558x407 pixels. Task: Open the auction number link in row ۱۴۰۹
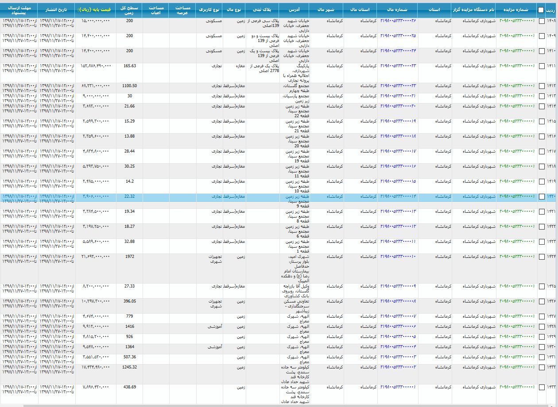click(516, 36)
